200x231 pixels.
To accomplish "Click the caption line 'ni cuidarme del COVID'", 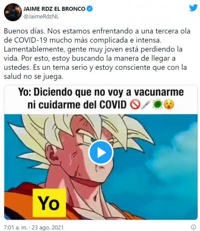I will [77, 105].
